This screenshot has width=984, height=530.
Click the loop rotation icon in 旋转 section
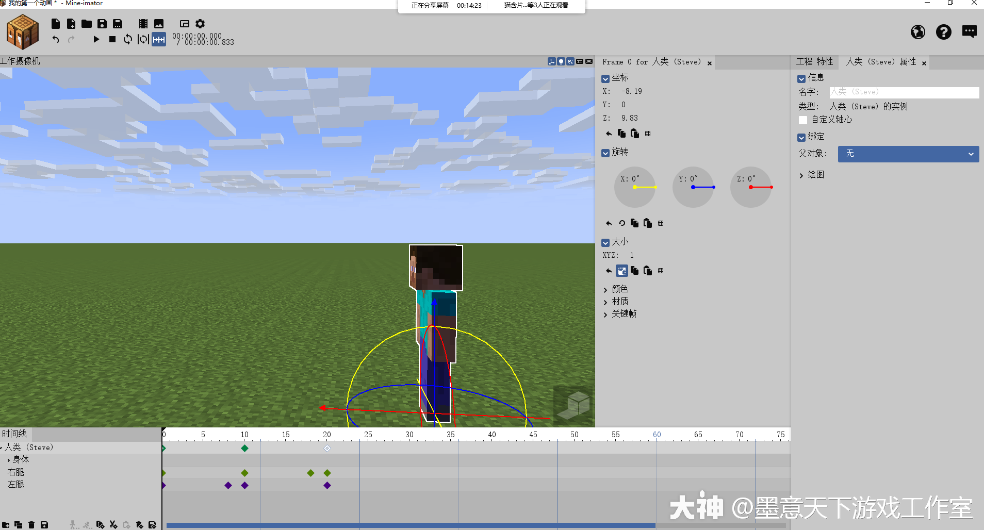(x=622, y=223)
